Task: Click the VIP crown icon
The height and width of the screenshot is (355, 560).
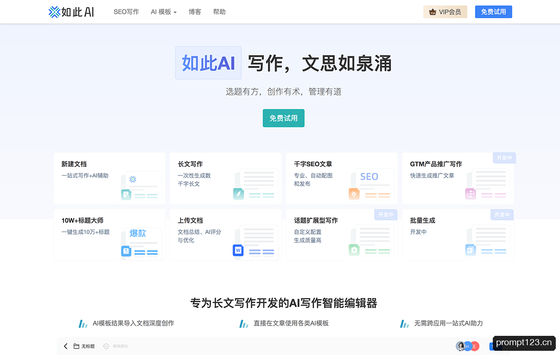Action: (x=433, y=12)
